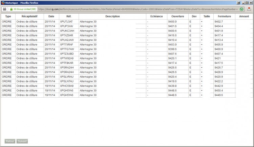Select reference XPTTG7AW
Image resolution: width=254 pixels, height=147 pixels.
tap(67, 49)
